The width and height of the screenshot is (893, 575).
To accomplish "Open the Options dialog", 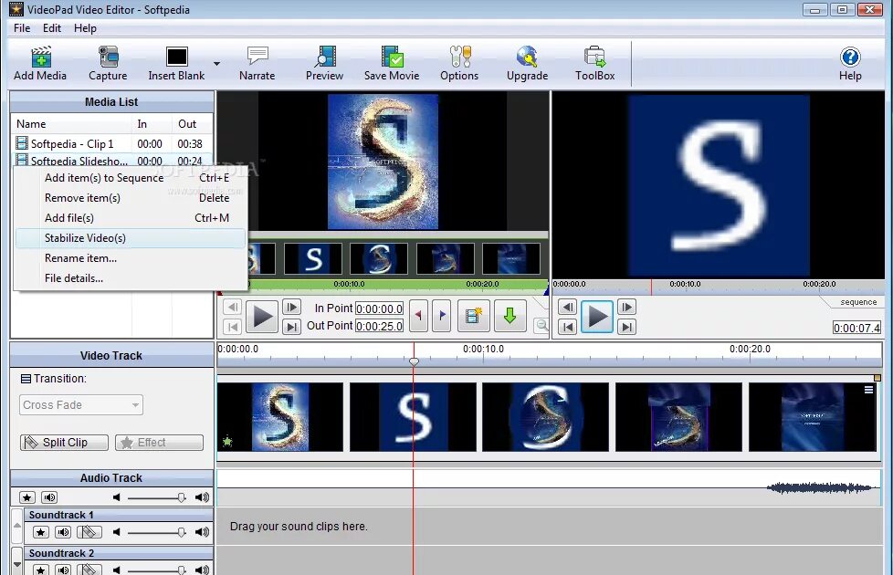I will tap(459, 63).
